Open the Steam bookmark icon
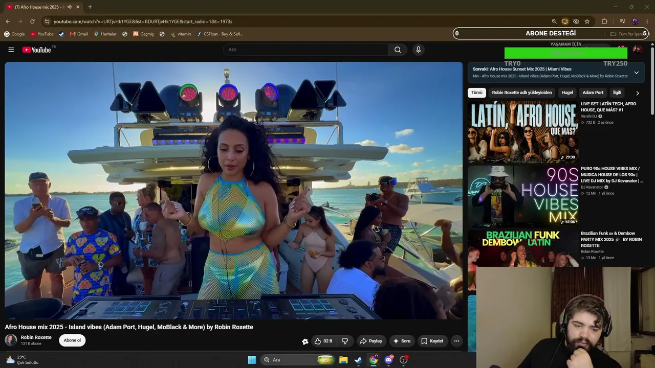Screen dimensions: 655x368 [61, 34]
